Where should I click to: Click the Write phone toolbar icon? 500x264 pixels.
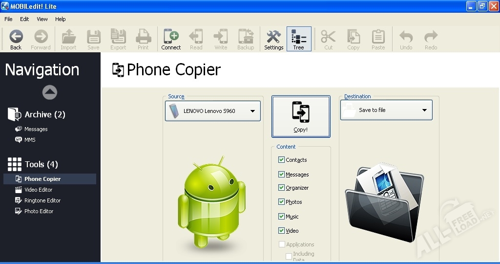tap(221, 37)
